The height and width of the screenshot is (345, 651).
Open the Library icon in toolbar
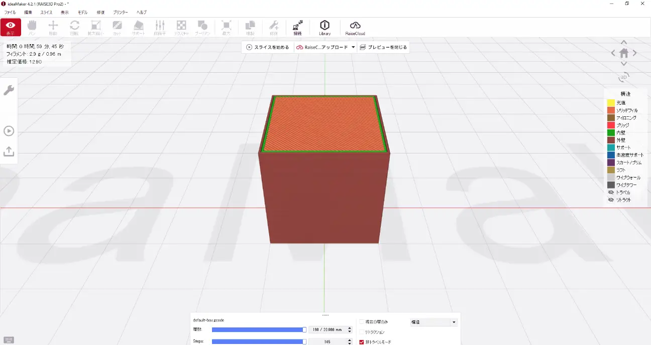pyautogui.click(x=324, y=27)
